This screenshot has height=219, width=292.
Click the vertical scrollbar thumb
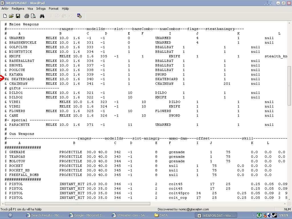pos(289,86)
